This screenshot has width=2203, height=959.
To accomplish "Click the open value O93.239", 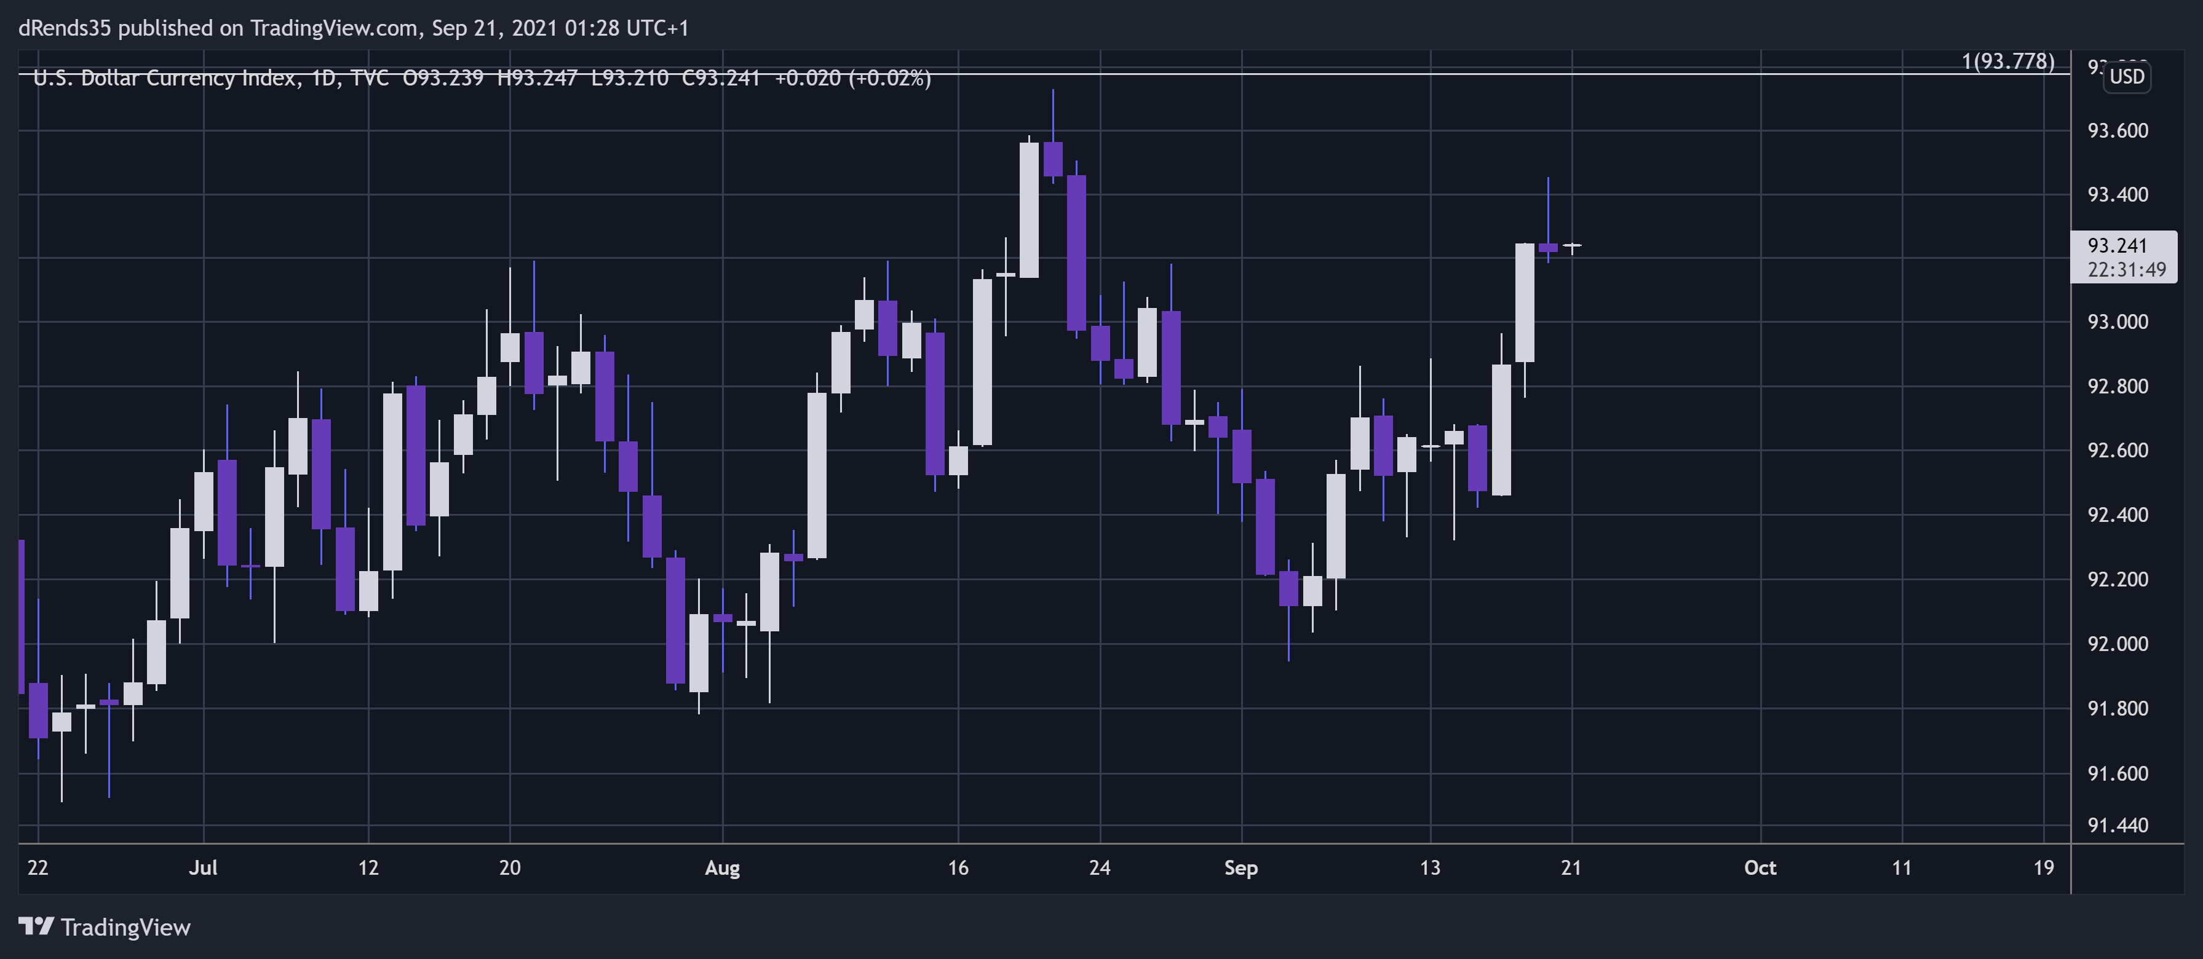I will tap(443, 78).
